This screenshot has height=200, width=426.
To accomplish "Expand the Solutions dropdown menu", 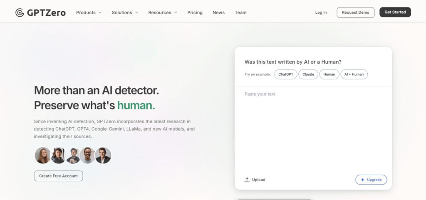I will click(125, 12).
